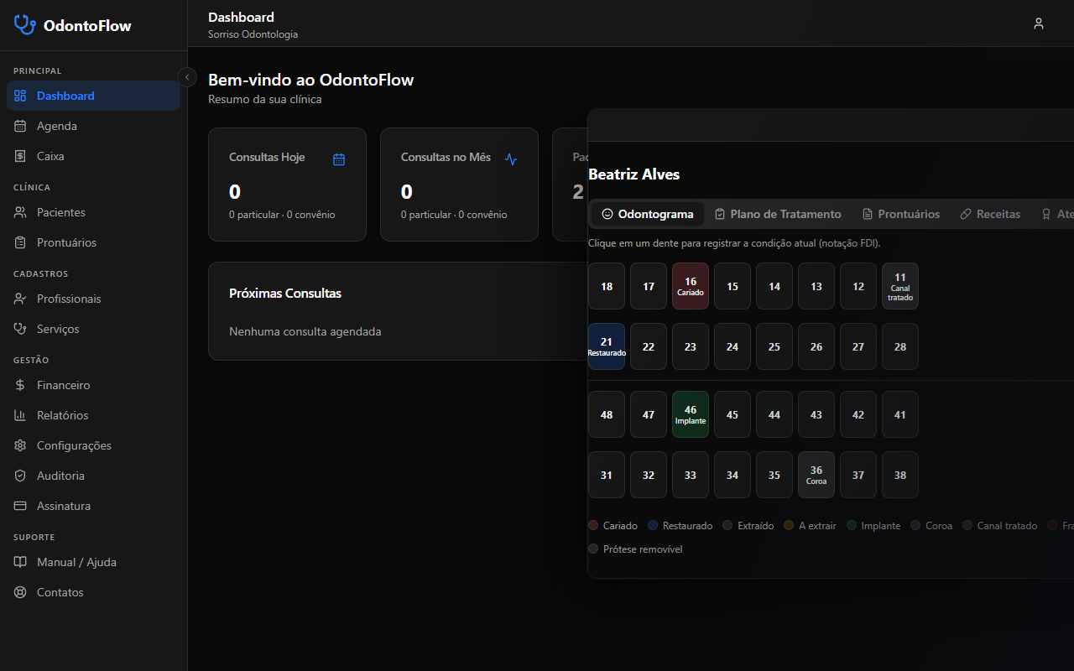The width and height of the screenshot is (1074, 671).
Task: Click the Pacientes people icon in sidebar
Action: point(21,212)
